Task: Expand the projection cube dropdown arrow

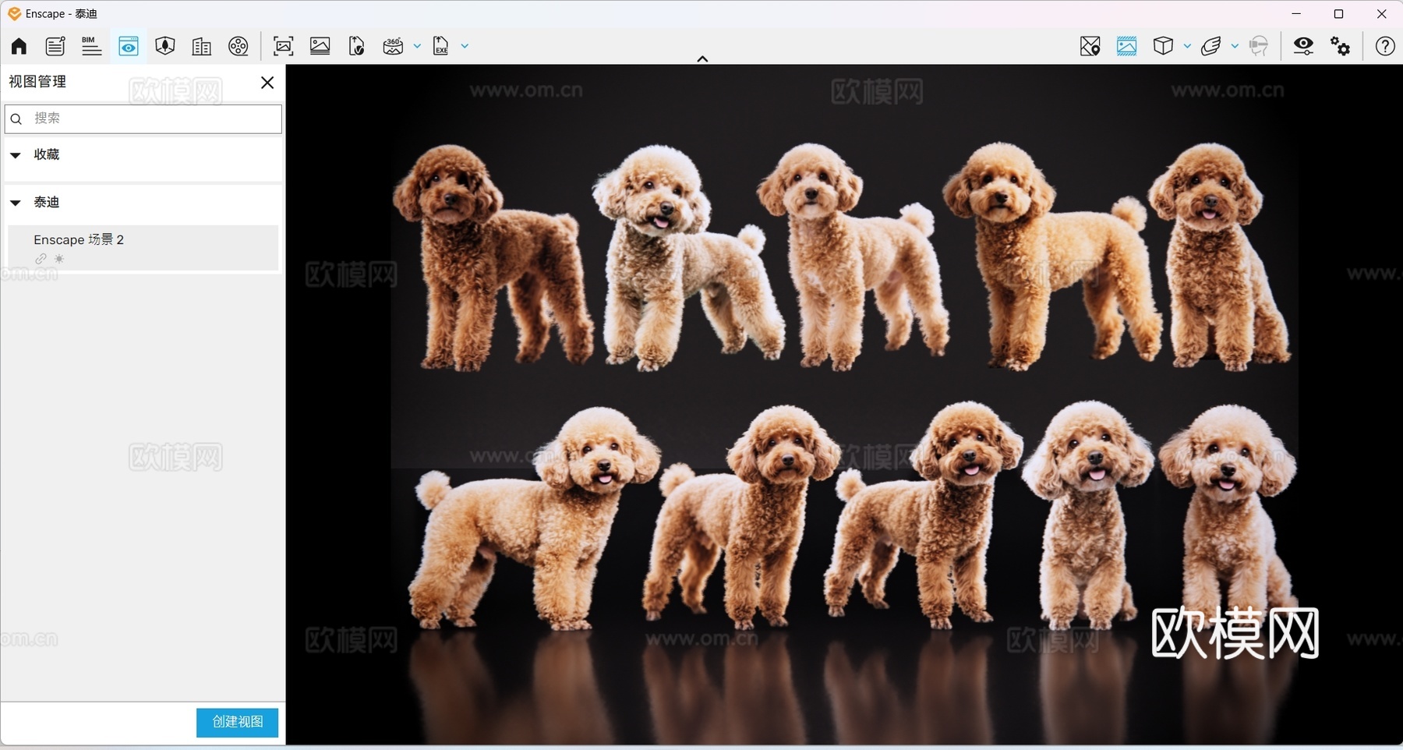Action: [x=1187, y=46]
